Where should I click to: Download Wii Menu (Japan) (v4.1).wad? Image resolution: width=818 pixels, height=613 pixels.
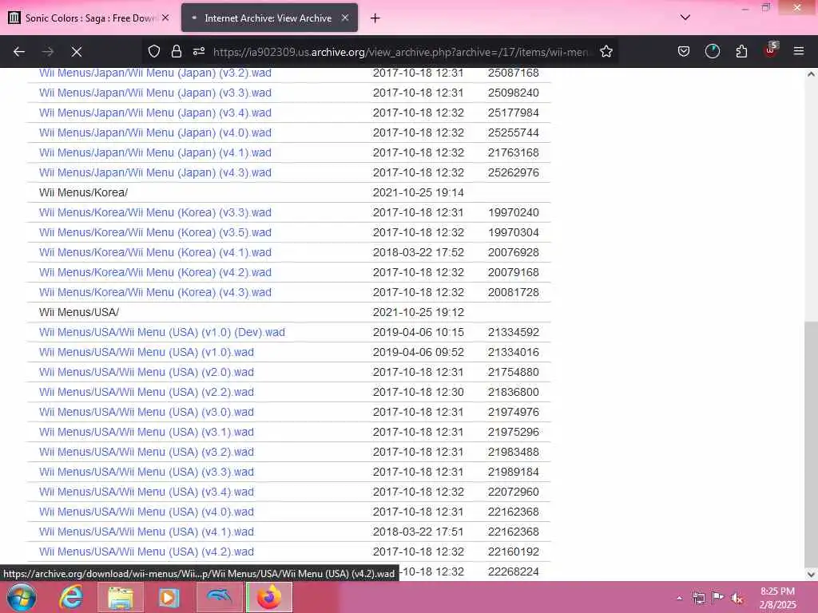click(155, 152)
